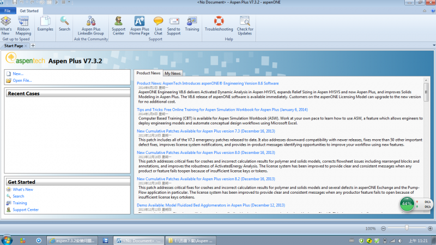Expand the quick access toolbar customize arrow

pyautogui.click(x=69, y=2)
